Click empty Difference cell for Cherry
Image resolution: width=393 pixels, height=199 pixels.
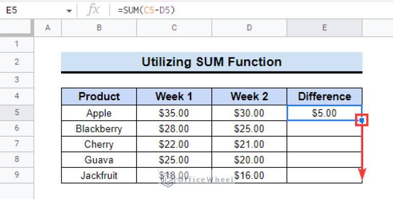tap(325, 144)
